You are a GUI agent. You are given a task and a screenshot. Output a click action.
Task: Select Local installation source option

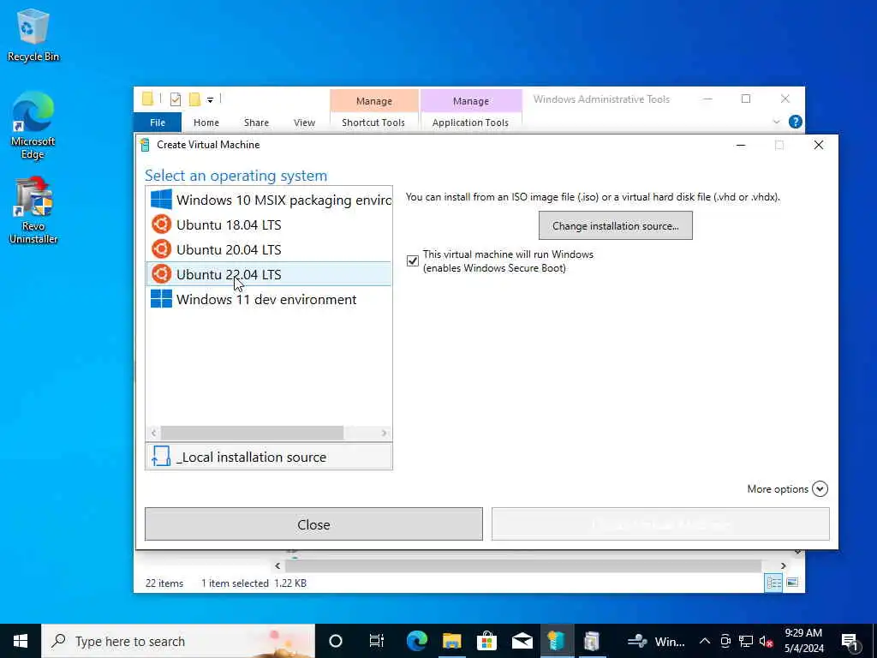pos(269,457)
